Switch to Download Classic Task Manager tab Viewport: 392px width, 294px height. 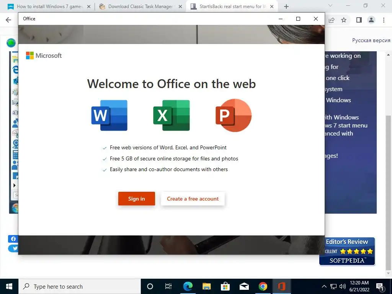[x=140, y=7]
